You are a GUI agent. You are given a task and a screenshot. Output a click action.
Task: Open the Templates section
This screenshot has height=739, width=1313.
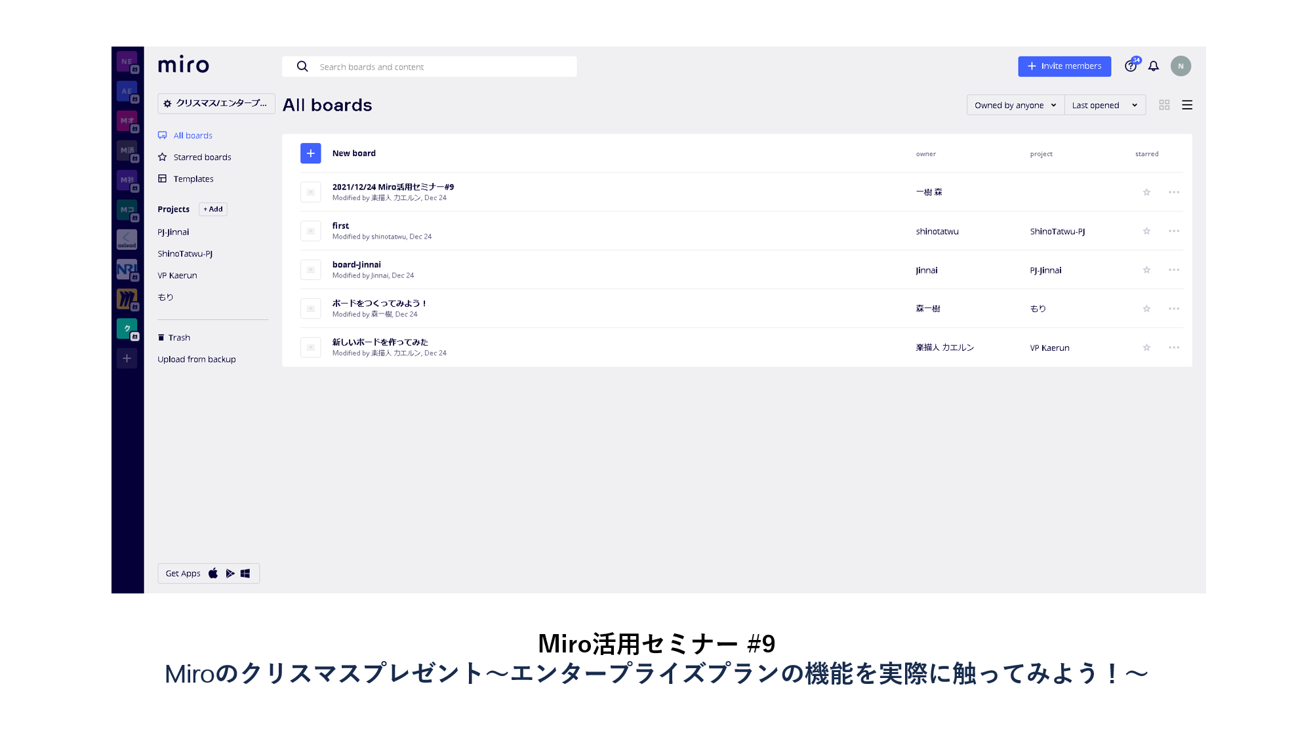[193, 179]
